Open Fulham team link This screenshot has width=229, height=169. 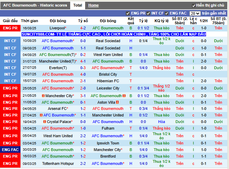(x=108, y=128)
